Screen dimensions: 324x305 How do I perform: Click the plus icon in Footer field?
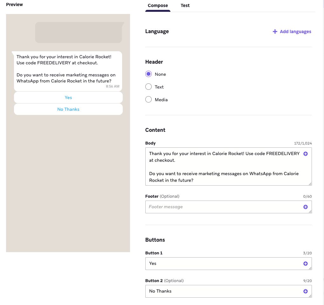click(x=306, y=207)
